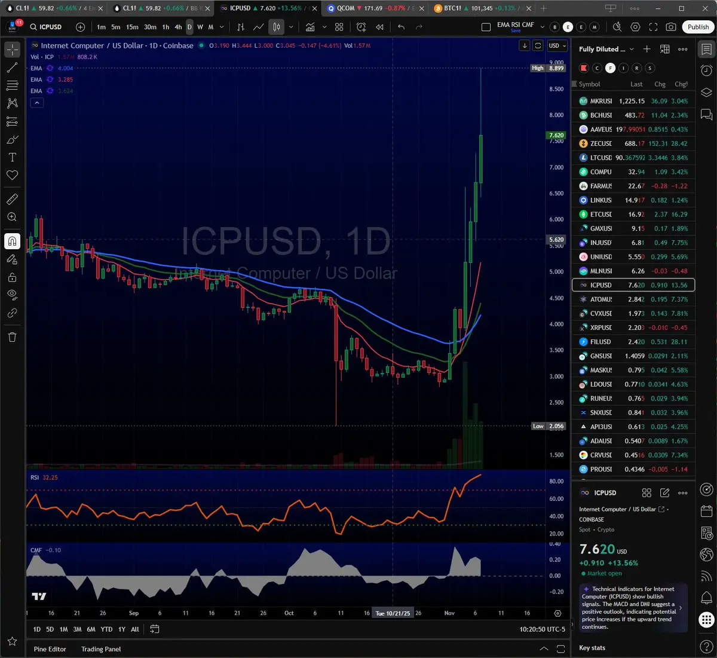Enter fullscreen mode

click(x=653, y=27)
